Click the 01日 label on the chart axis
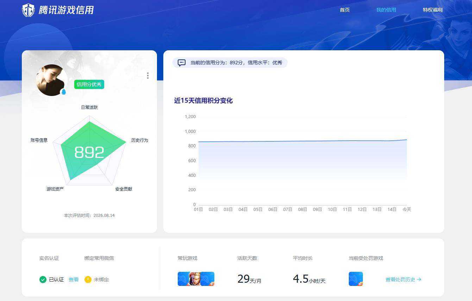 (199, 209)
